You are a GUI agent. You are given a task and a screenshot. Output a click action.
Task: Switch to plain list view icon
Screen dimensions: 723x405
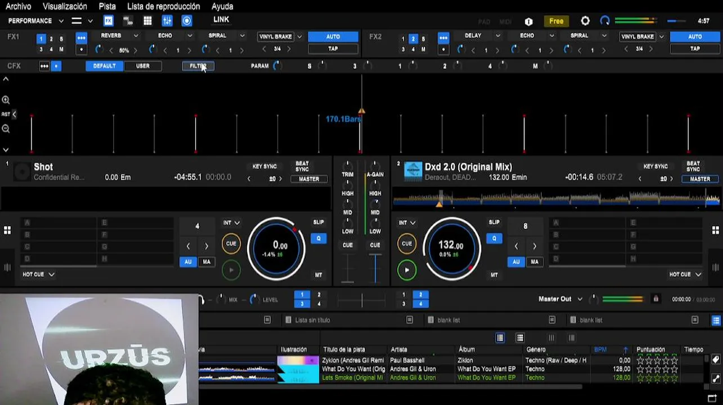tap(520, 337)
